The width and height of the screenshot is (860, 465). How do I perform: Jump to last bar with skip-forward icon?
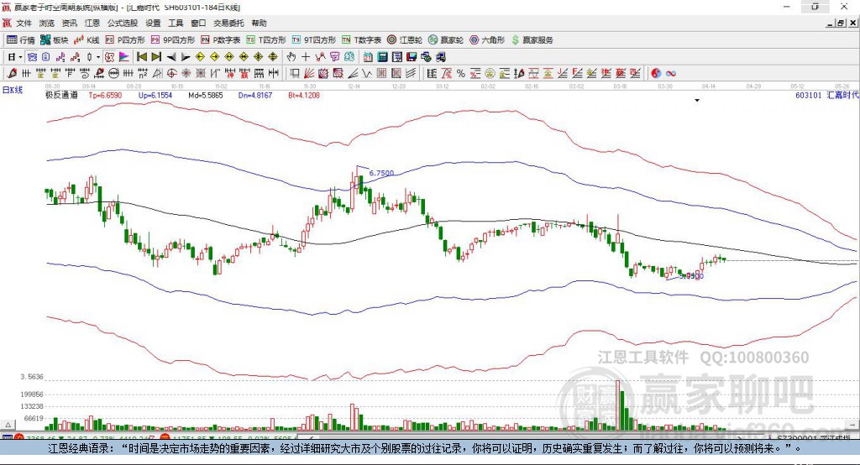pos(156,57)
